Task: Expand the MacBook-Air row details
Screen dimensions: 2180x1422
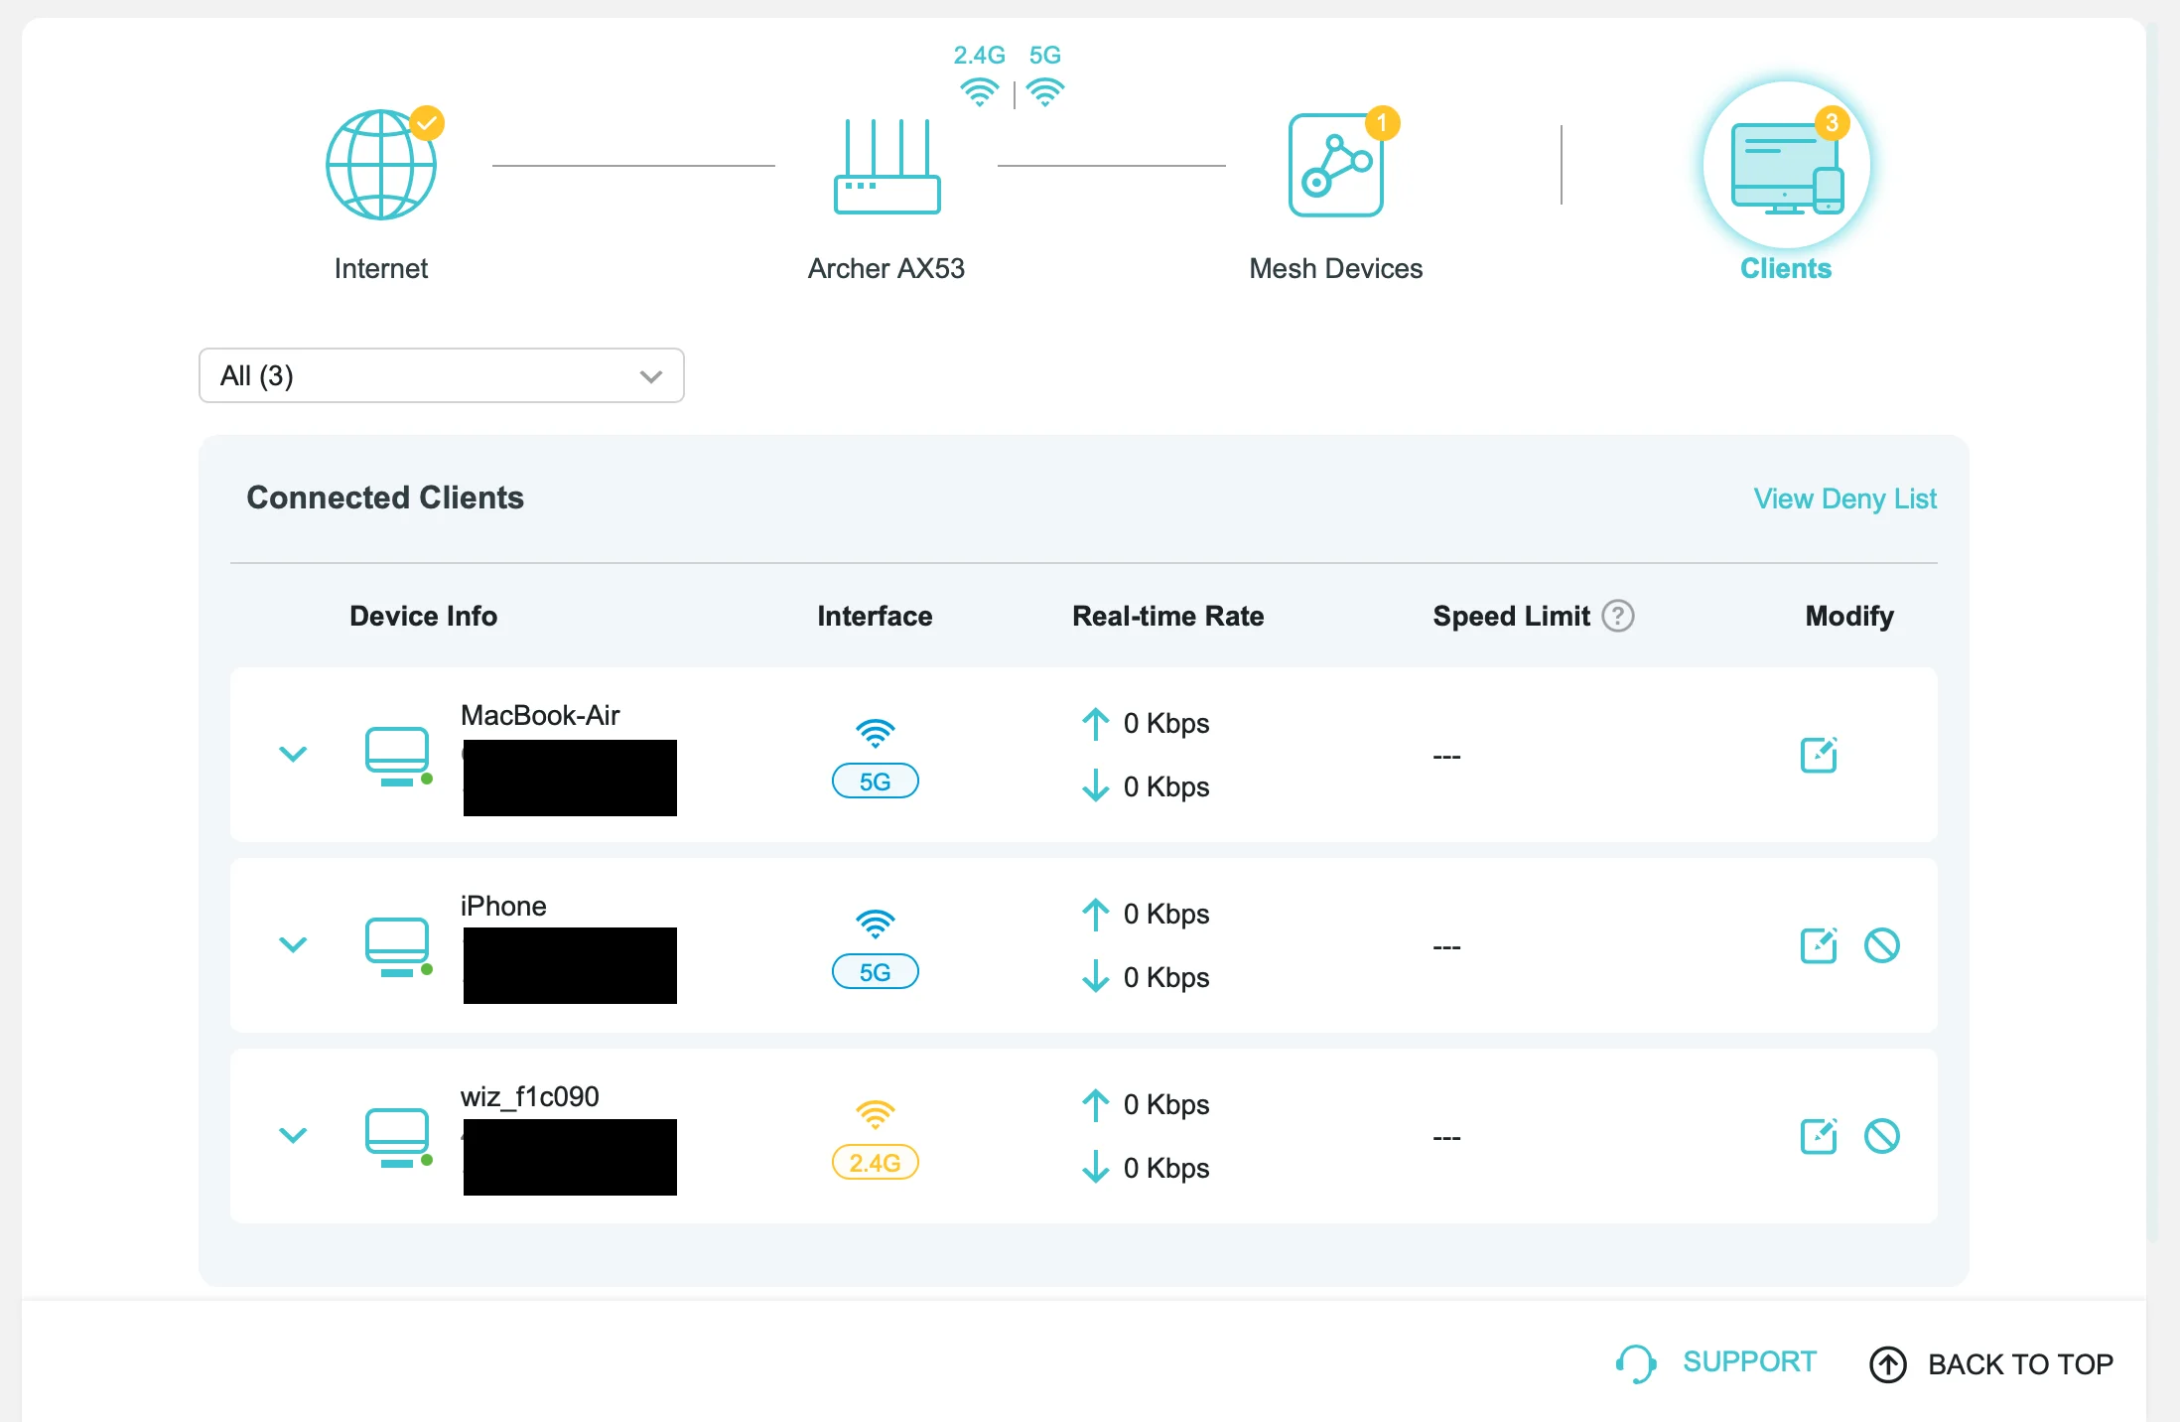Action: click(x=293, y=754)
